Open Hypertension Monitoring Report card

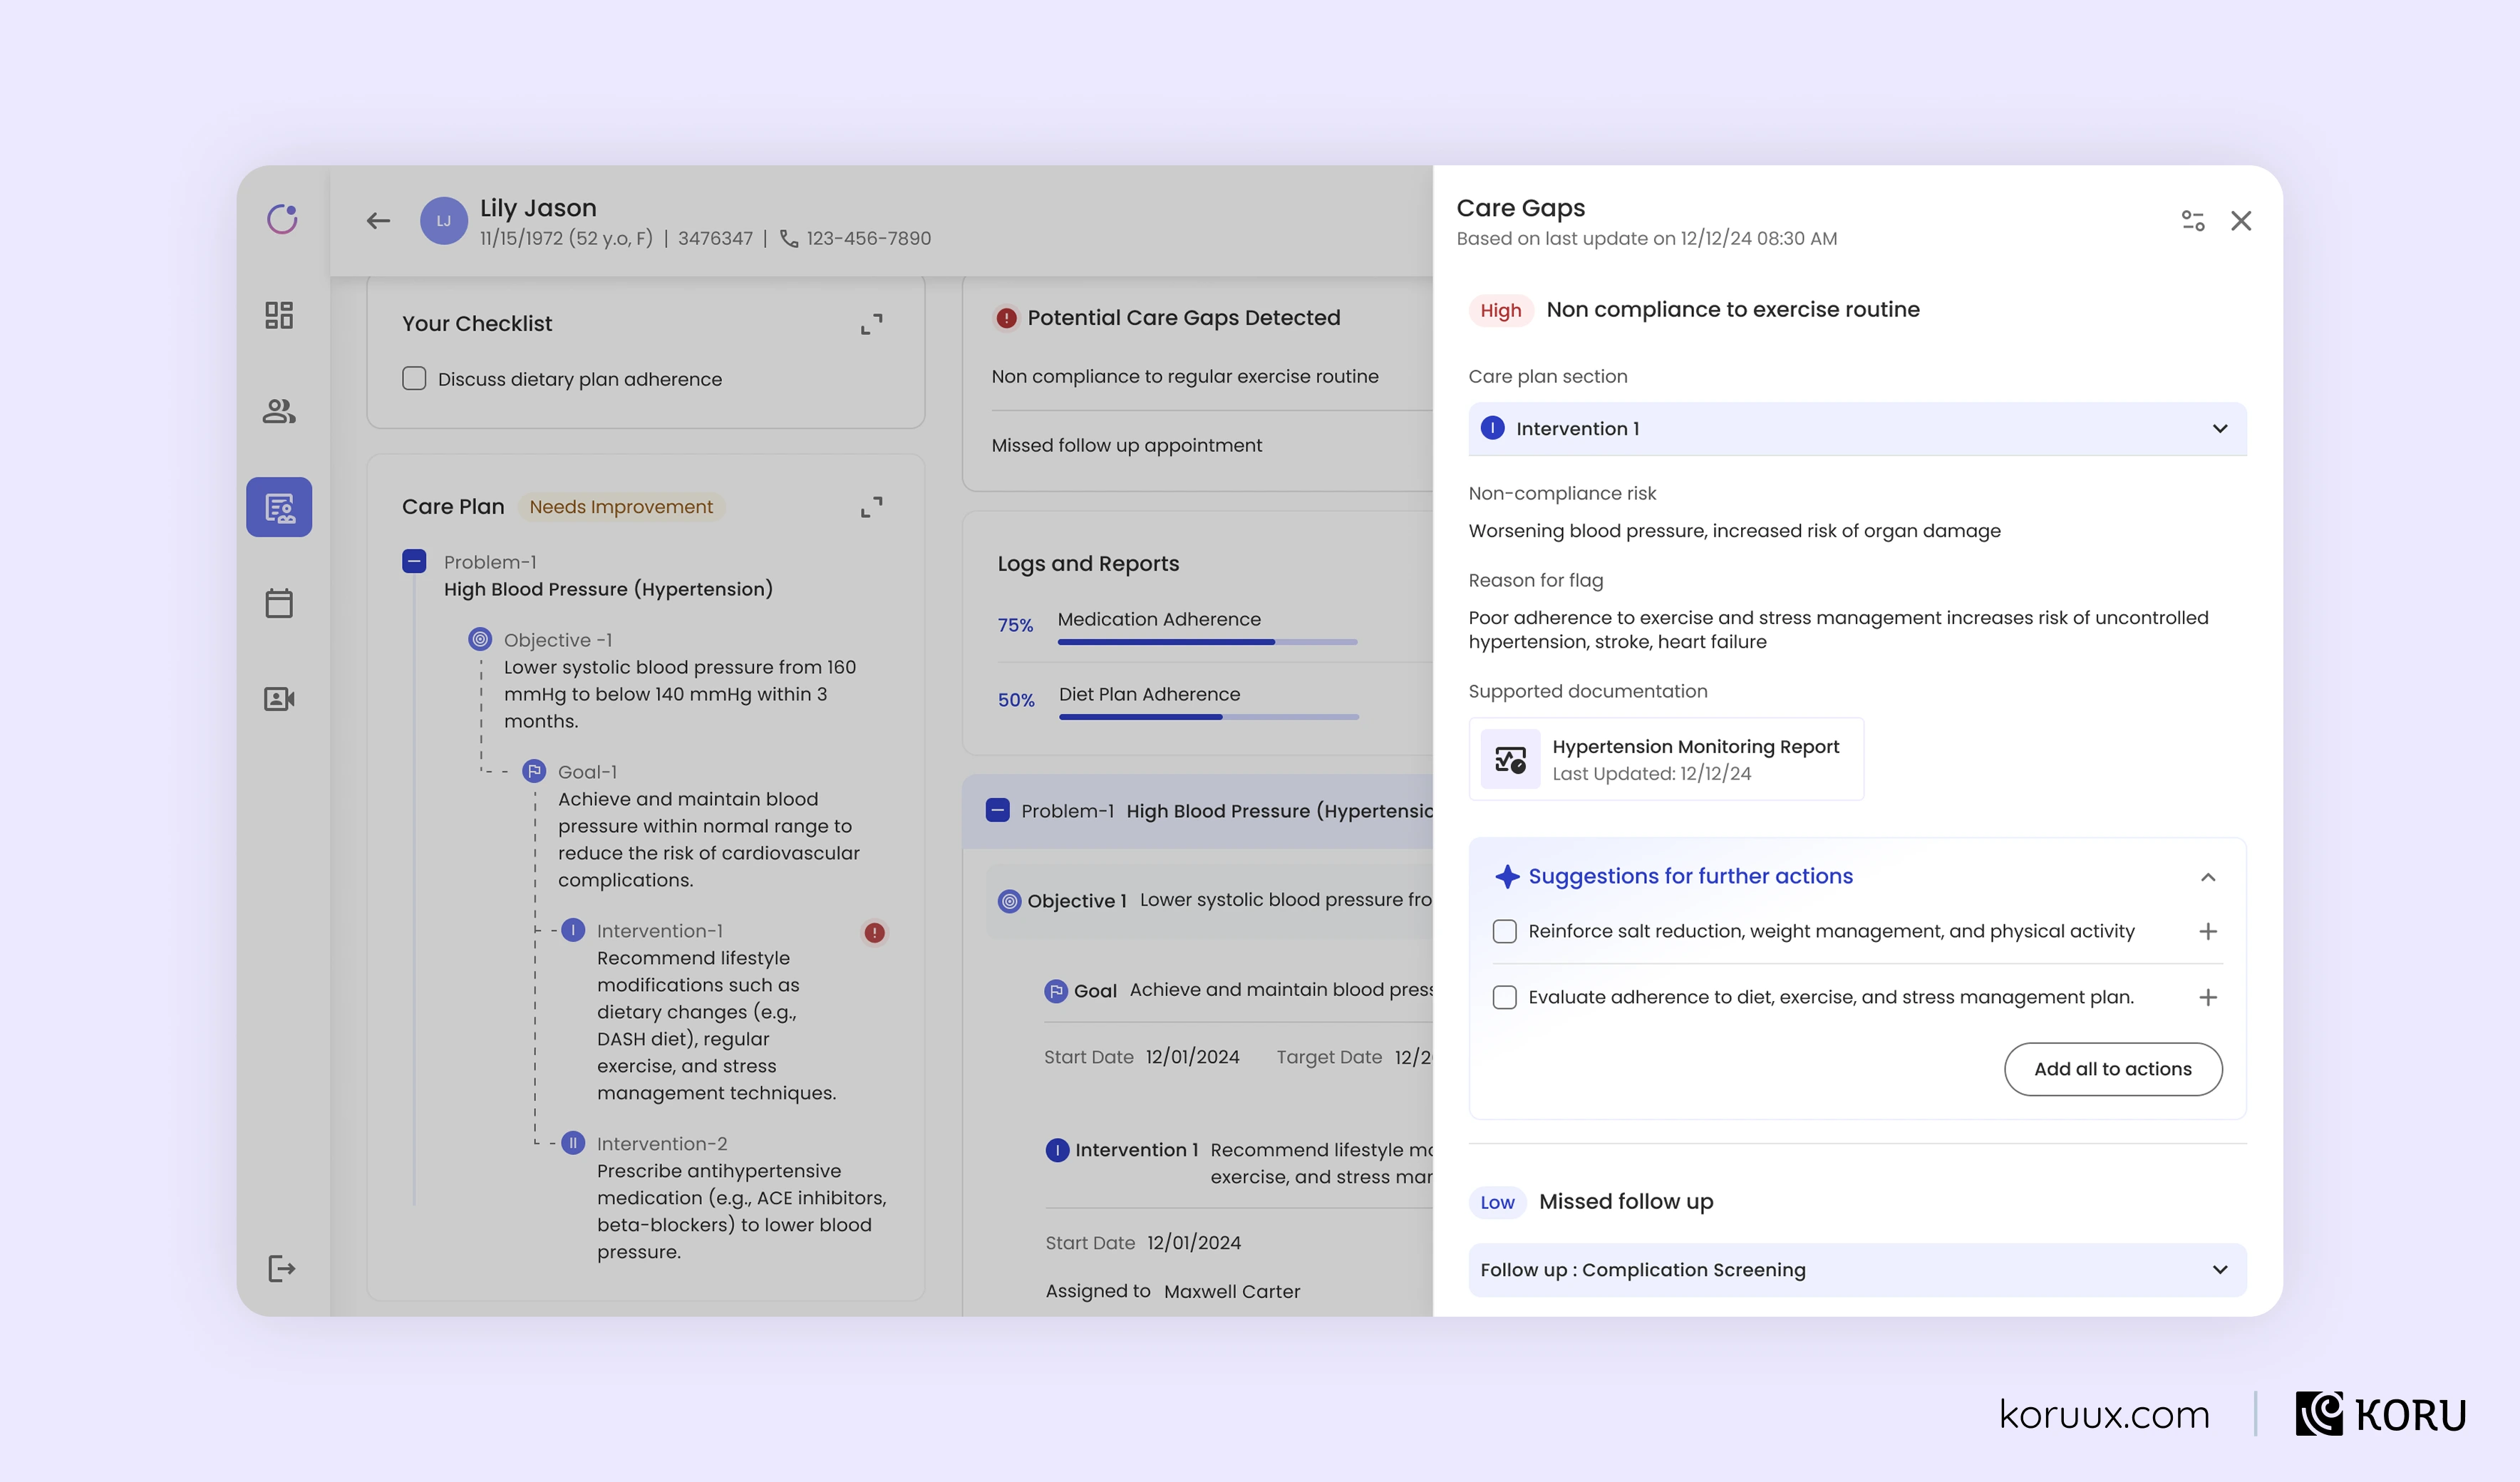point(1666,759)
